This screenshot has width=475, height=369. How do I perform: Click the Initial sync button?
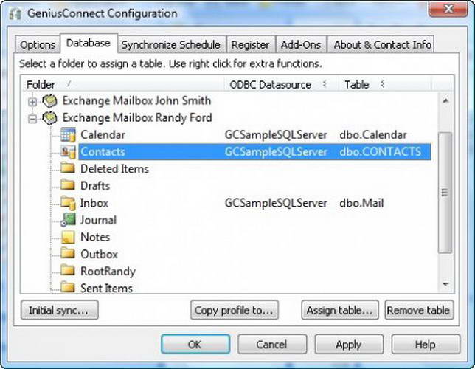(58, 310)
